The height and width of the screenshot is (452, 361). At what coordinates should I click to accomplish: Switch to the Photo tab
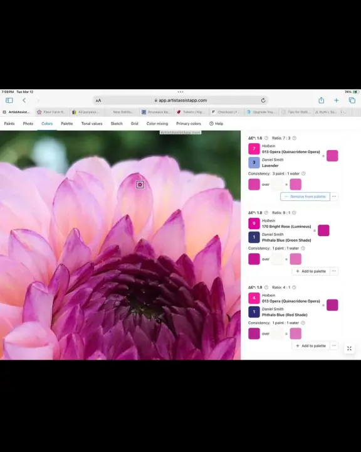[x=28, y=124]
